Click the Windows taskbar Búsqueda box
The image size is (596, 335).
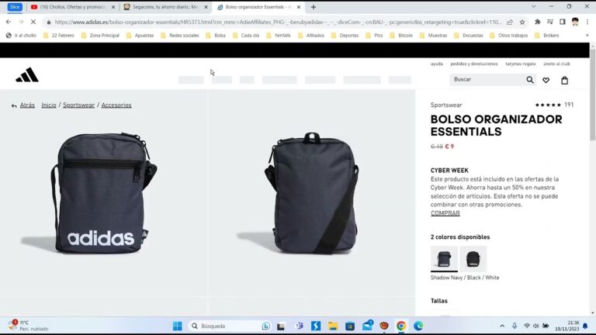tap(229, 326)
